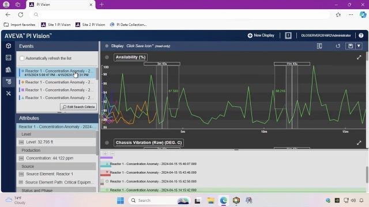Select the event with blue circle marker
This screenshot has height=207, width=369.
click(57, 72)
